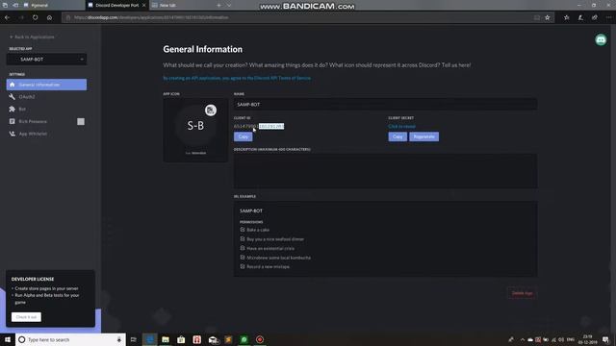The height and width of the screenshot is (346, 616).
Task: Open the Action Center notifications icon
Action: 605,339
